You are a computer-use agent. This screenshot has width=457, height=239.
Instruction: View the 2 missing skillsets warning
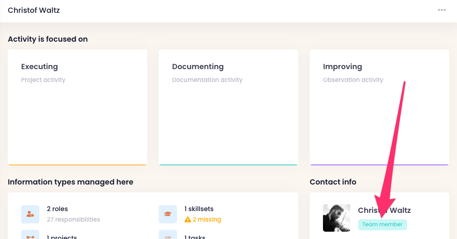(x=207, y=220)
